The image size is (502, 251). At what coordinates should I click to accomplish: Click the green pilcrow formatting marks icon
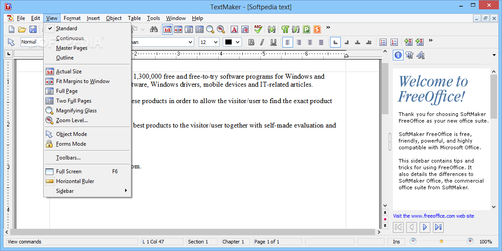285,30
